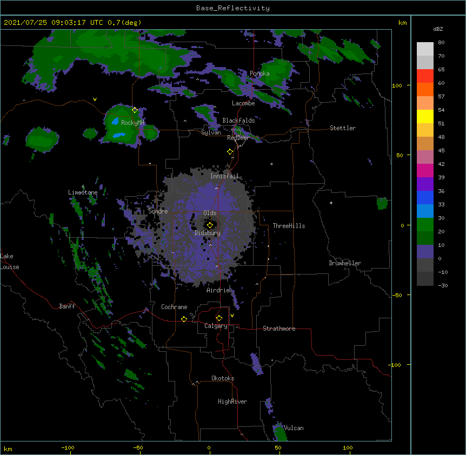
Task: Click the HighRiver label
Action: pos(232,402)
